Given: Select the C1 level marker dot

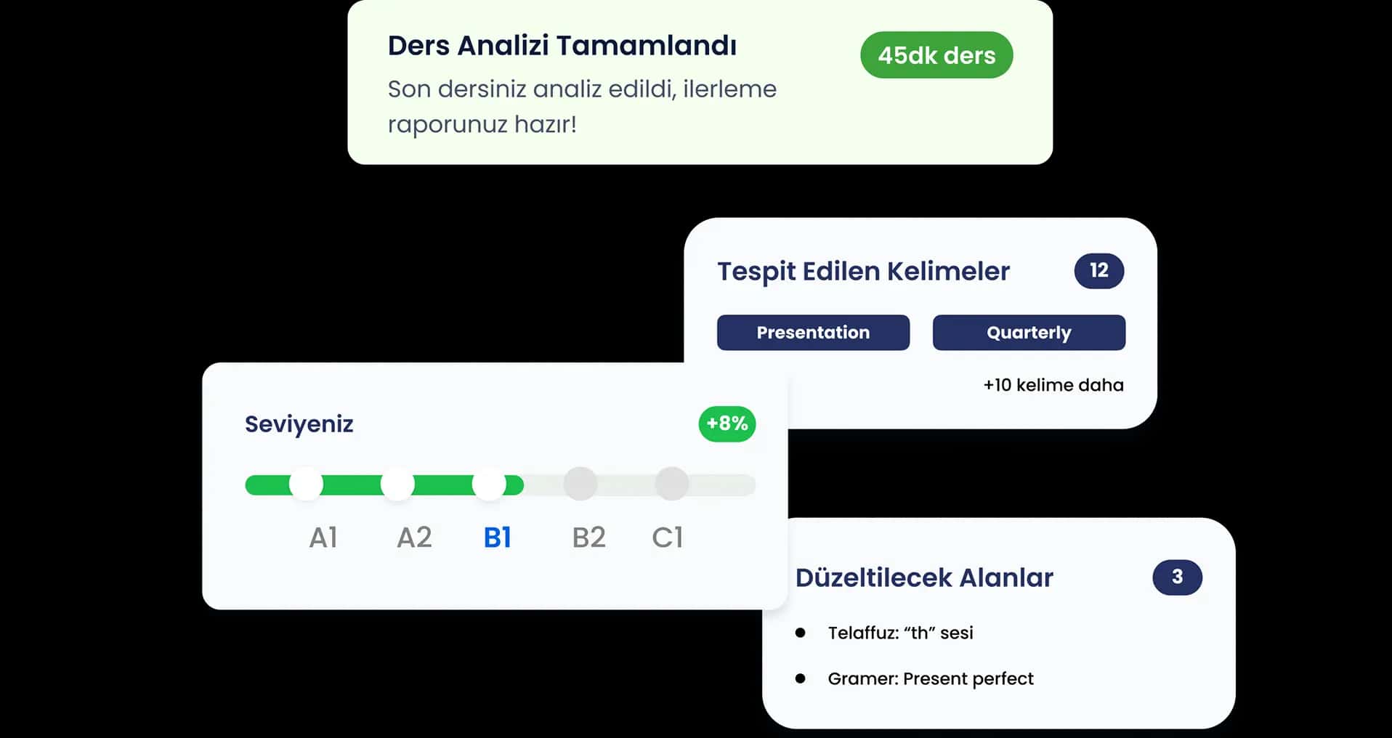Looking at the screenshot, I should tap(672, 484).
